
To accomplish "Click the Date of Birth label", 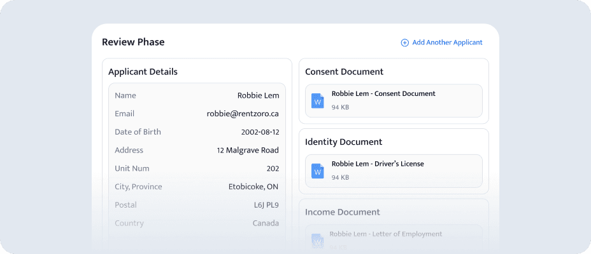I will (x=138, y=132).
